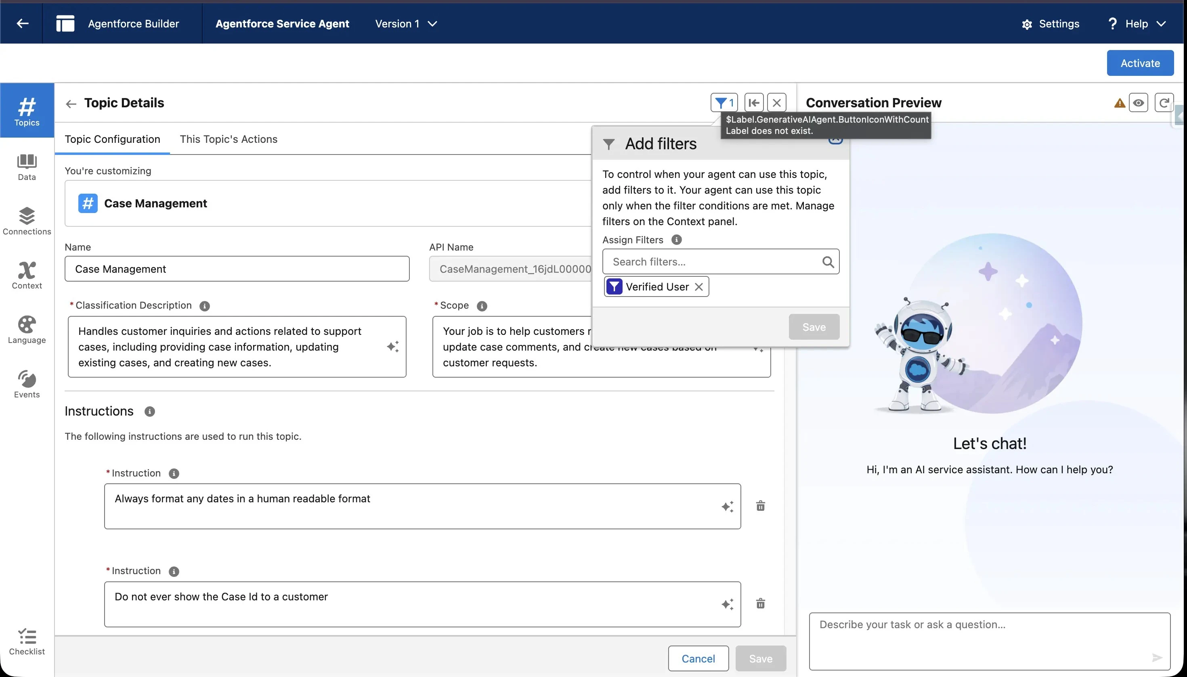The image size is (1187, 677).
Task: Delete the date format instruction
Action: 760,506
